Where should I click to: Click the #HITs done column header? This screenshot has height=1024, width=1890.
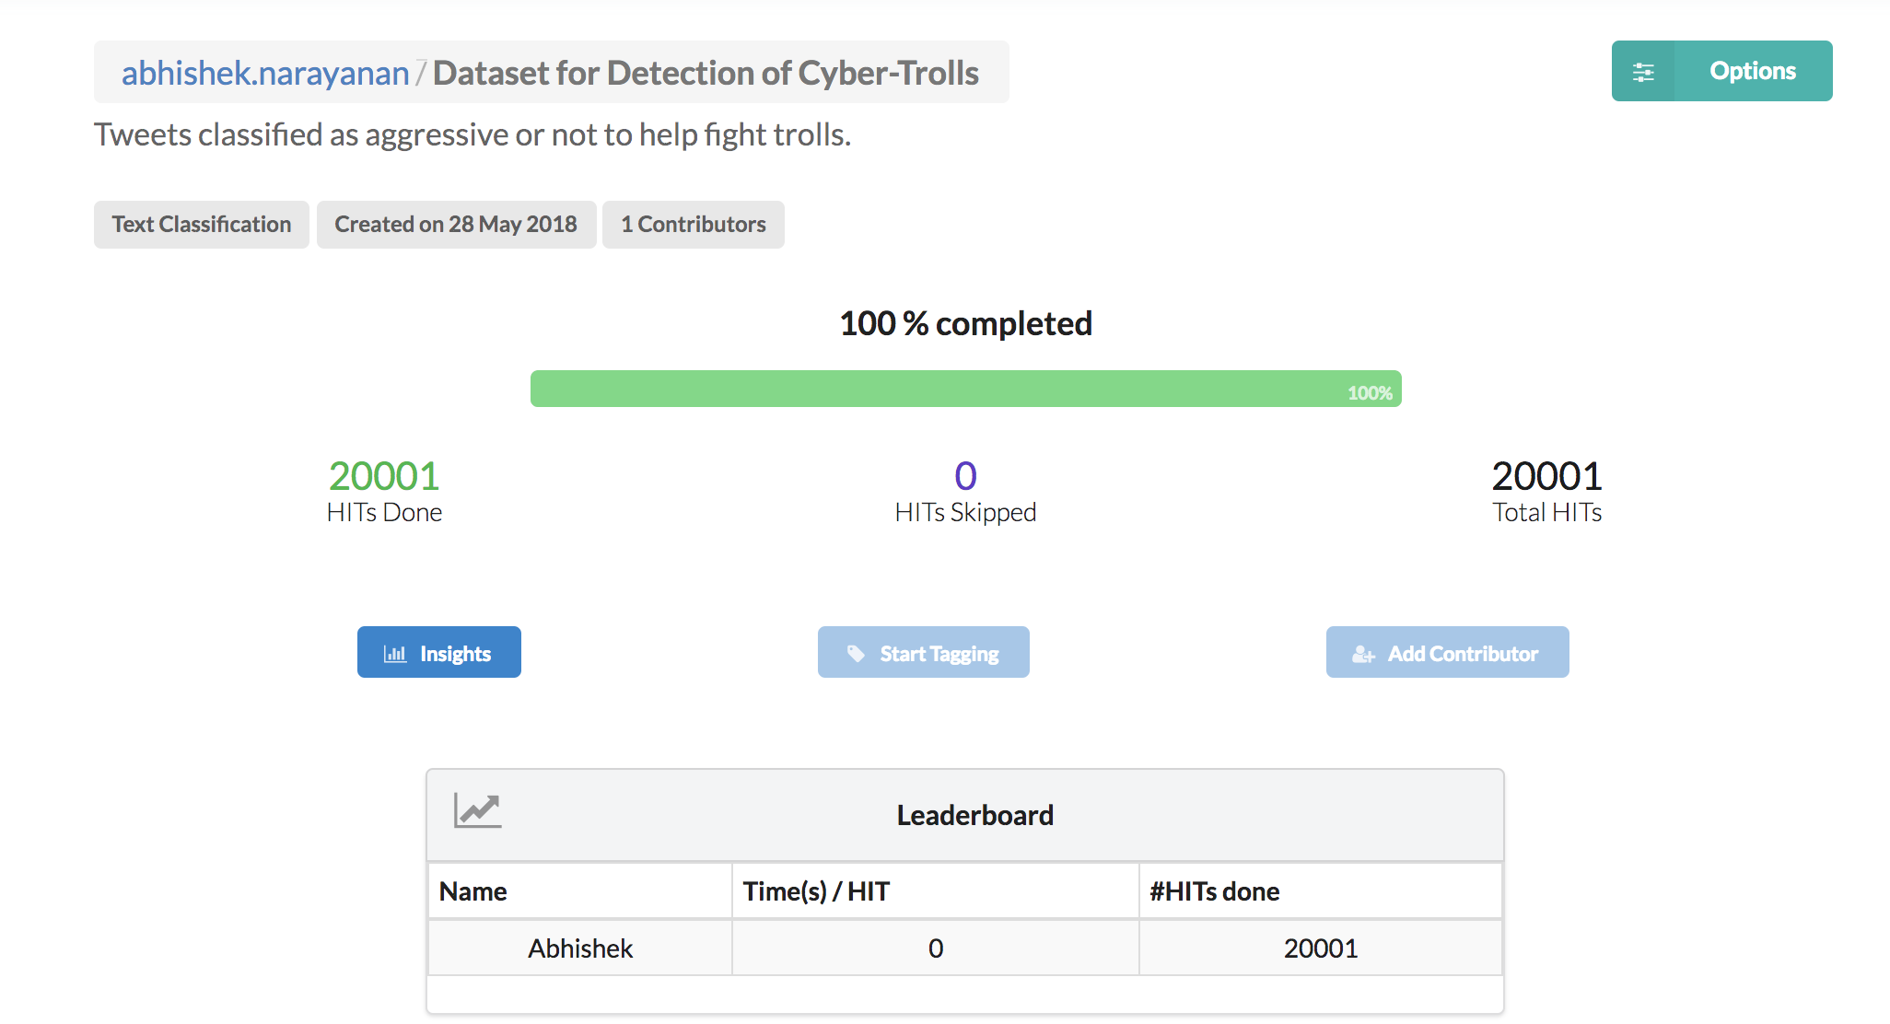tap(1214, 890)
